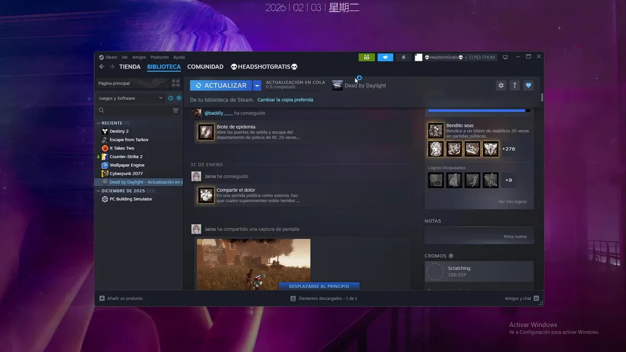The image size is (626, 352).
Task: Open the HEADSHOTGRATIS profile tab
Action: click(264, 67)
